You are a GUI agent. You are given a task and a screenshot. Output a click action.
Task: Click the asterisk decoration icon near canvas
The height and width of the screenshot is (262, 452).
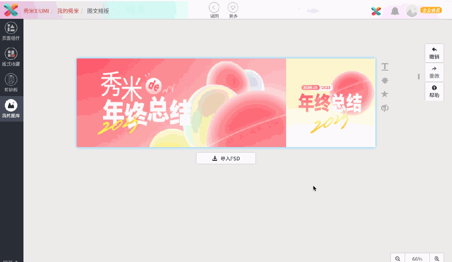click(385, 80)
